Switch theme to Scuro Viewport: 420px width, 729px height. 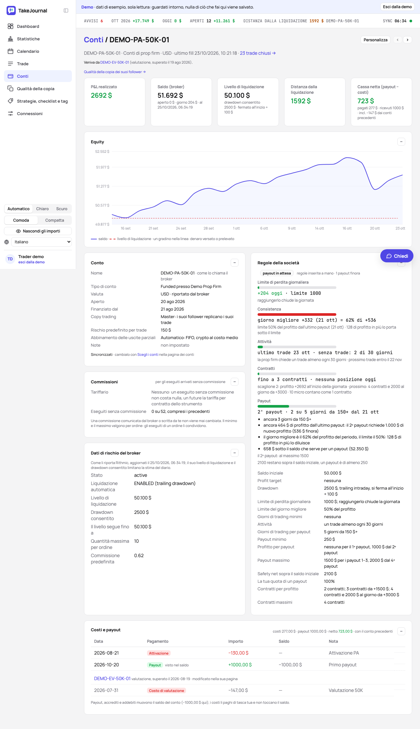point(62,209)
